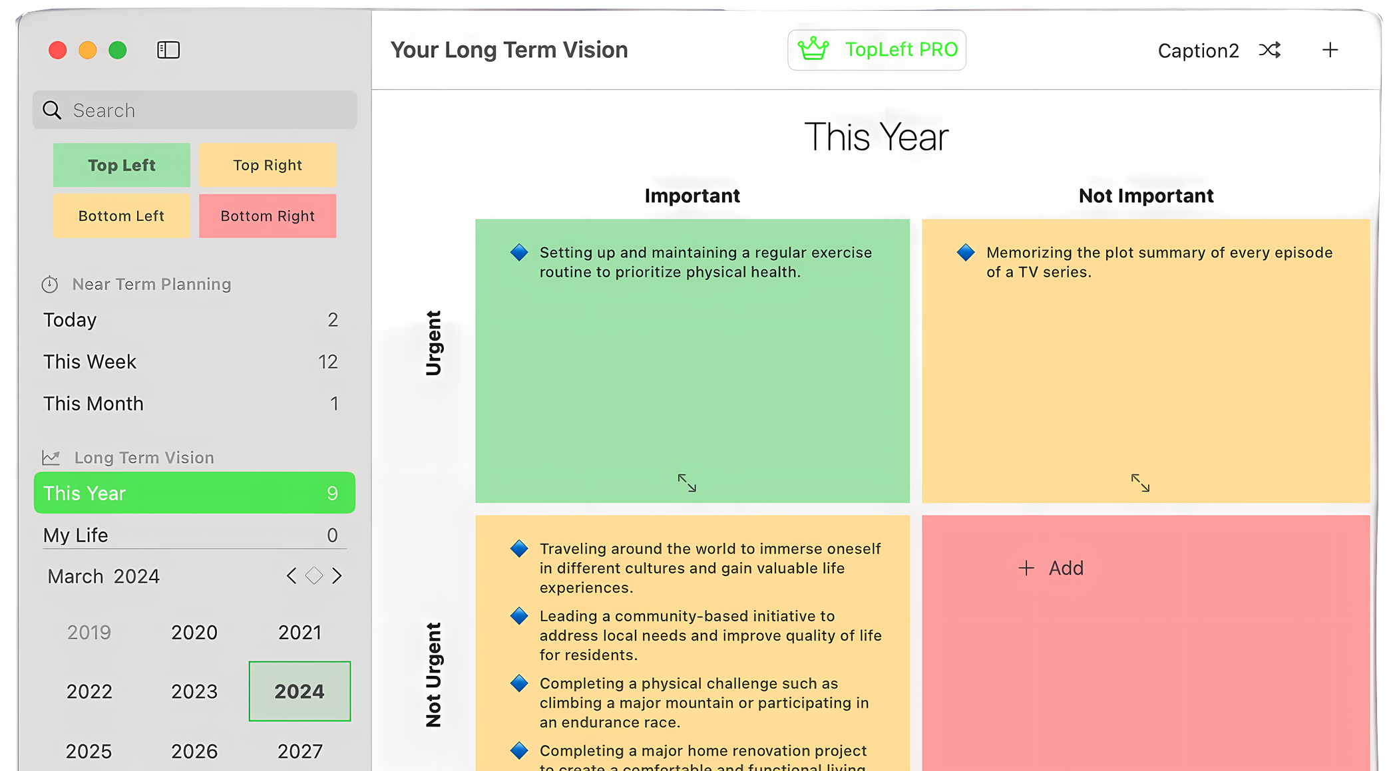
Task: Open the Today planning list
Action: click(190, 320)
